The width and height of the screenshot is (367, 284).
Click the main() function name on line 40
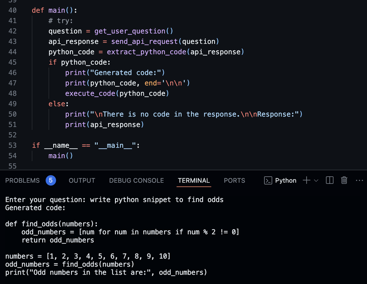58,10
